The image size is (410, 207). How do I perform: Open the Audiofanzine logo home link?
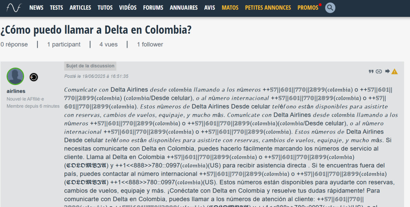click(x=14, y=8)
